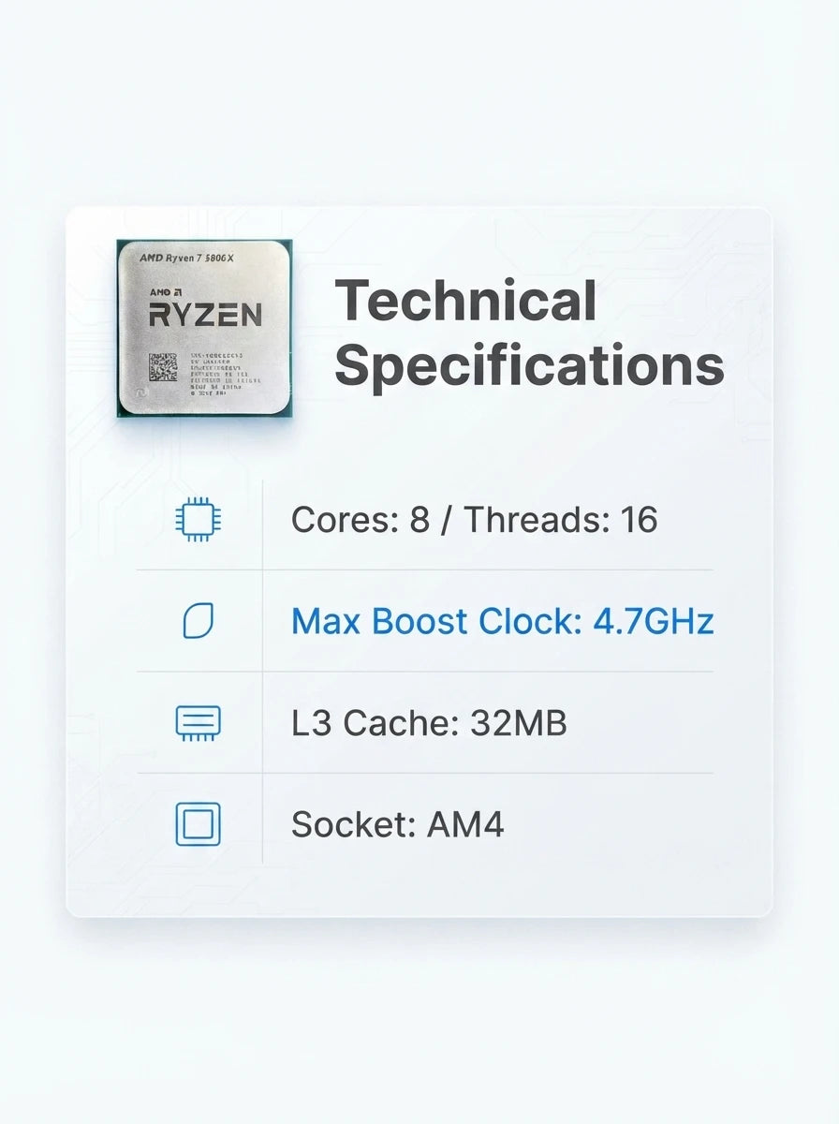The width and height of the screenshot is (839, 1124).
Task: Click the CPU chip icon beside Cores
Action: coord(199,519)
